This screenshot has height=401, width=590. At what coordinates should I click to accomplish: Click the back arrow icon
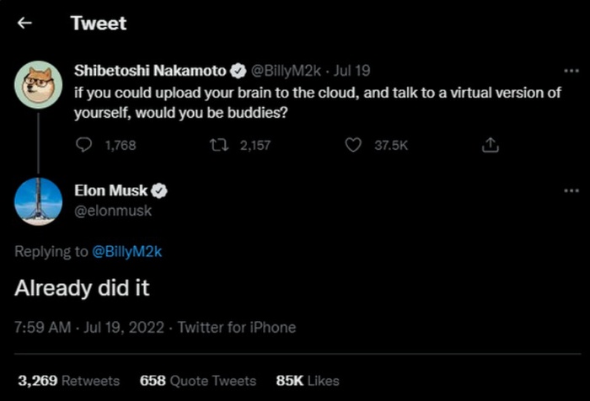tap(24, 24)
